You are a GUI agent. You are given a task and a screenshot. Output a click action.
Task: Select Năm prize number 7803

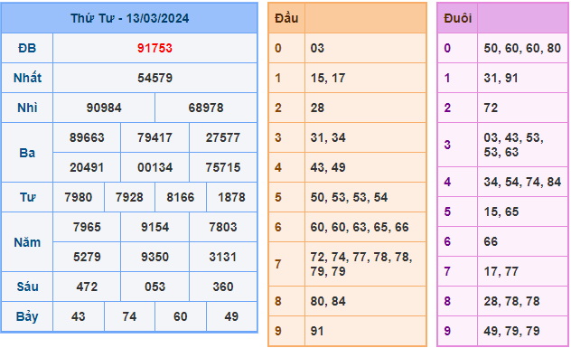click(x=223, y=228)
